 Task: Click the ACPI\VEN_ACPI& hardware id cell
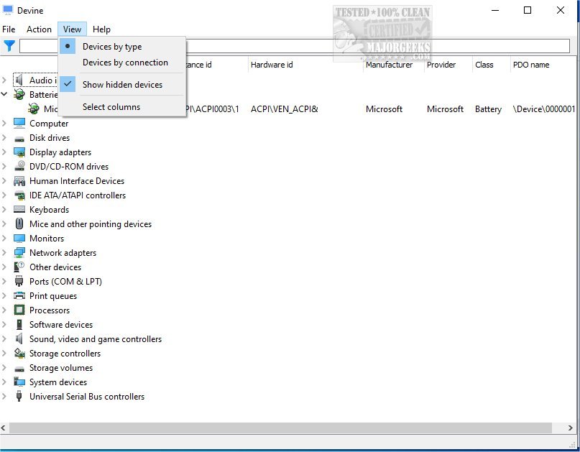(284, 109)
